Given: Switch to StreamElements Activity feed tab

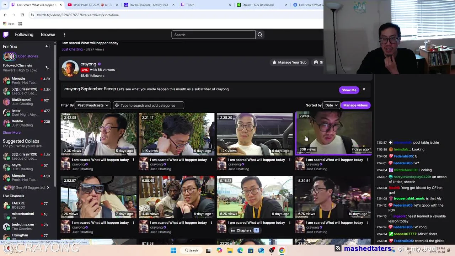Looking at the screenshot, I should pyautogui.click(x=149, y=5).
